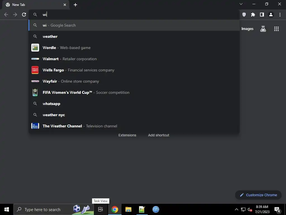Show hidden system tray icons
The height and width of the screenshot is (215, 286).
[236, 209]
